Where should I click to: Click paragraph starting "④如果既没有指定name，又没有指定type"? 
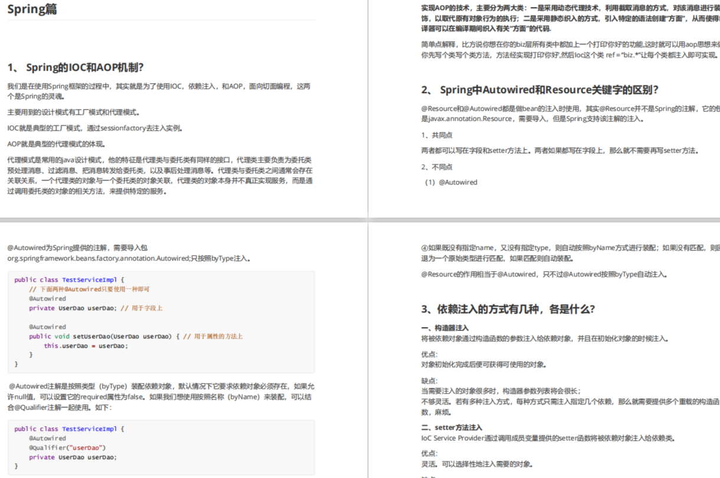pos(570,253)
